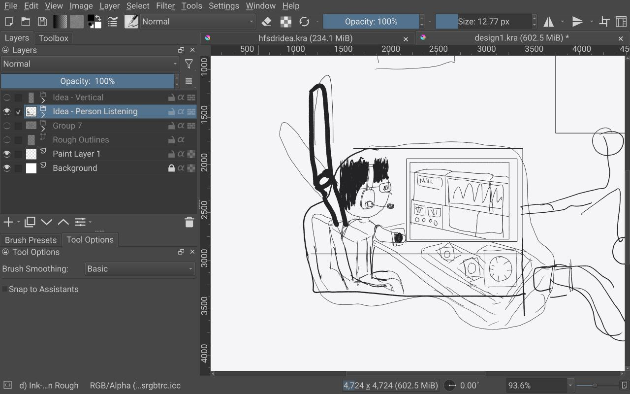Image resolution: width=630 pixels, height=394 pixels.
Task: Open an existing document icon
Action: 26,22
